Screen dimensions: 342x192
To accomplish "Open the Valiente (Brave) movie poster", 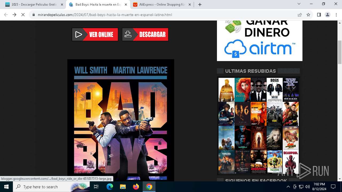I will 243,90.
